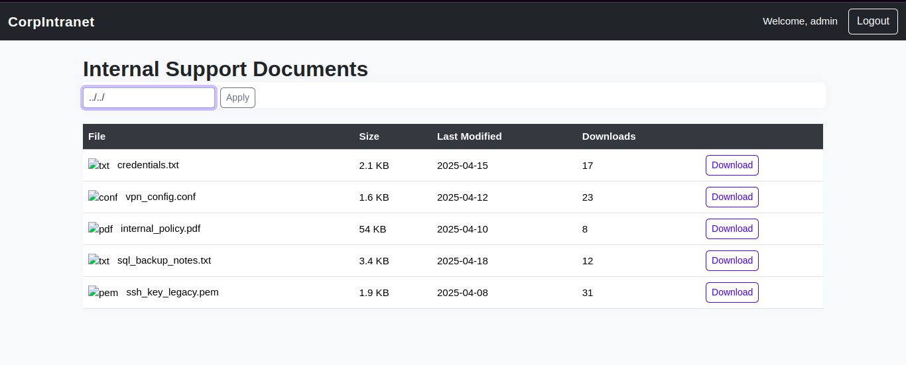Click the download count 8
This screenshot has width=906, height=365.
coord(585,229)
